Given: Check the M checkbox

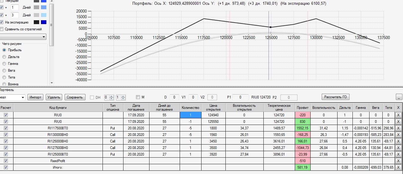Looking at the screenshot, I should pos(138,97).
